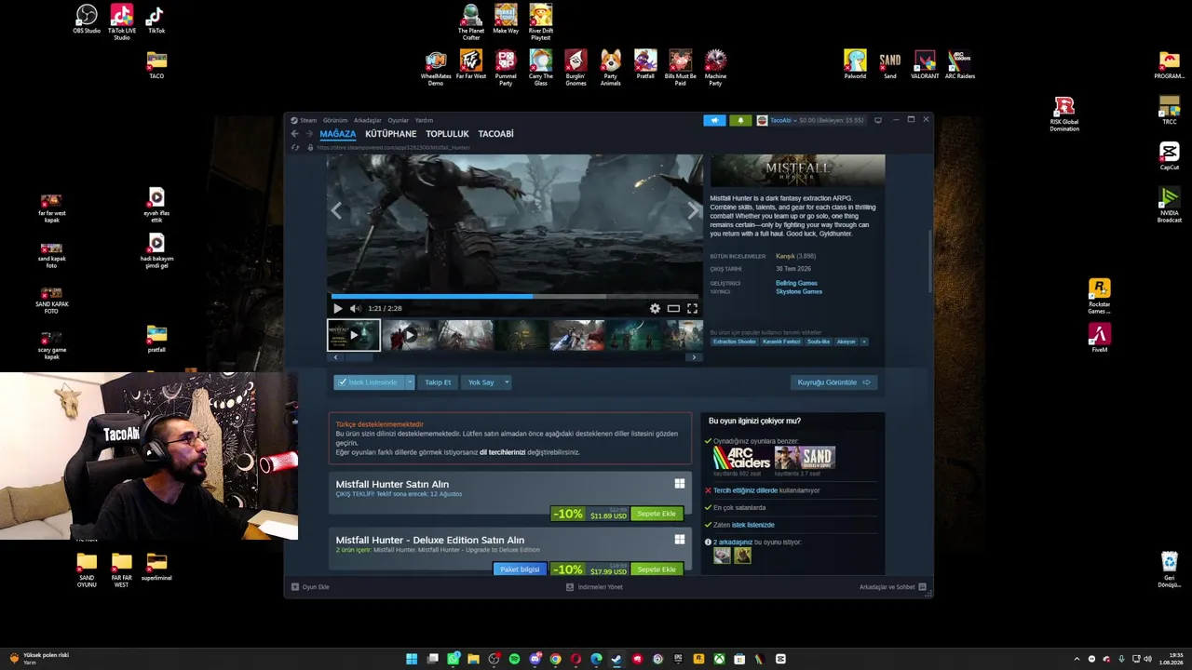Open the Oyunlar menu
This screenshot has height=670, width=1192.
pyautogui.click(x=399, y=120)
